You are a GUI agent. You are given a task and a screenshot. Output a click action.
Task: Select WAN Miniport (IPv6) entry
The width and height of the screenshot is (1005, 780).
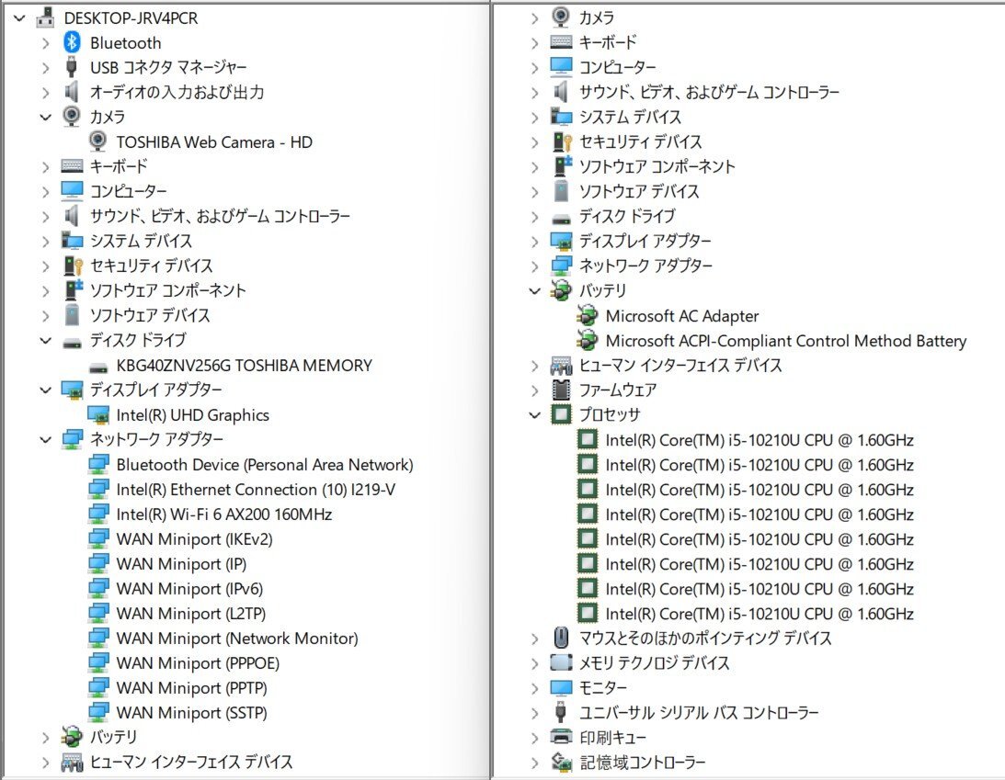pos(189,589)
